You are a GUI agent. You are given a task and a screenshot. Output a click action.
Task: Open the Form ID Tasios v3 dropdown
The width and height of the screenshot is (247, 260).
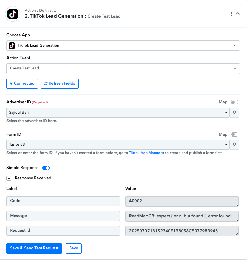click(118, 145)
